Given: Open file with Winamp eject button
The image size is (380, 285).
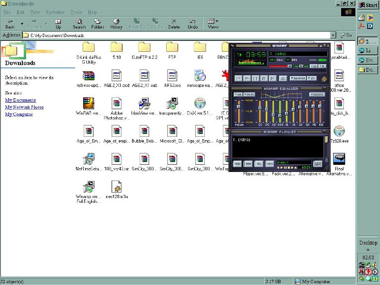Looking at the screenshot, I should pyautogui.click(x=283, y=78).
